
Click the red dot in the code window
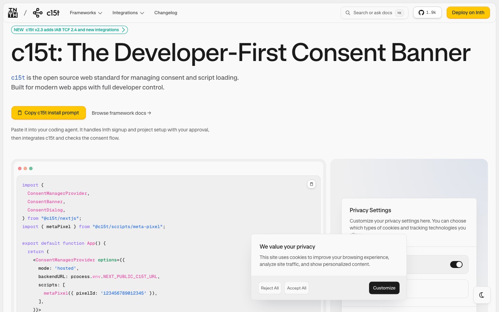[20, 168]
